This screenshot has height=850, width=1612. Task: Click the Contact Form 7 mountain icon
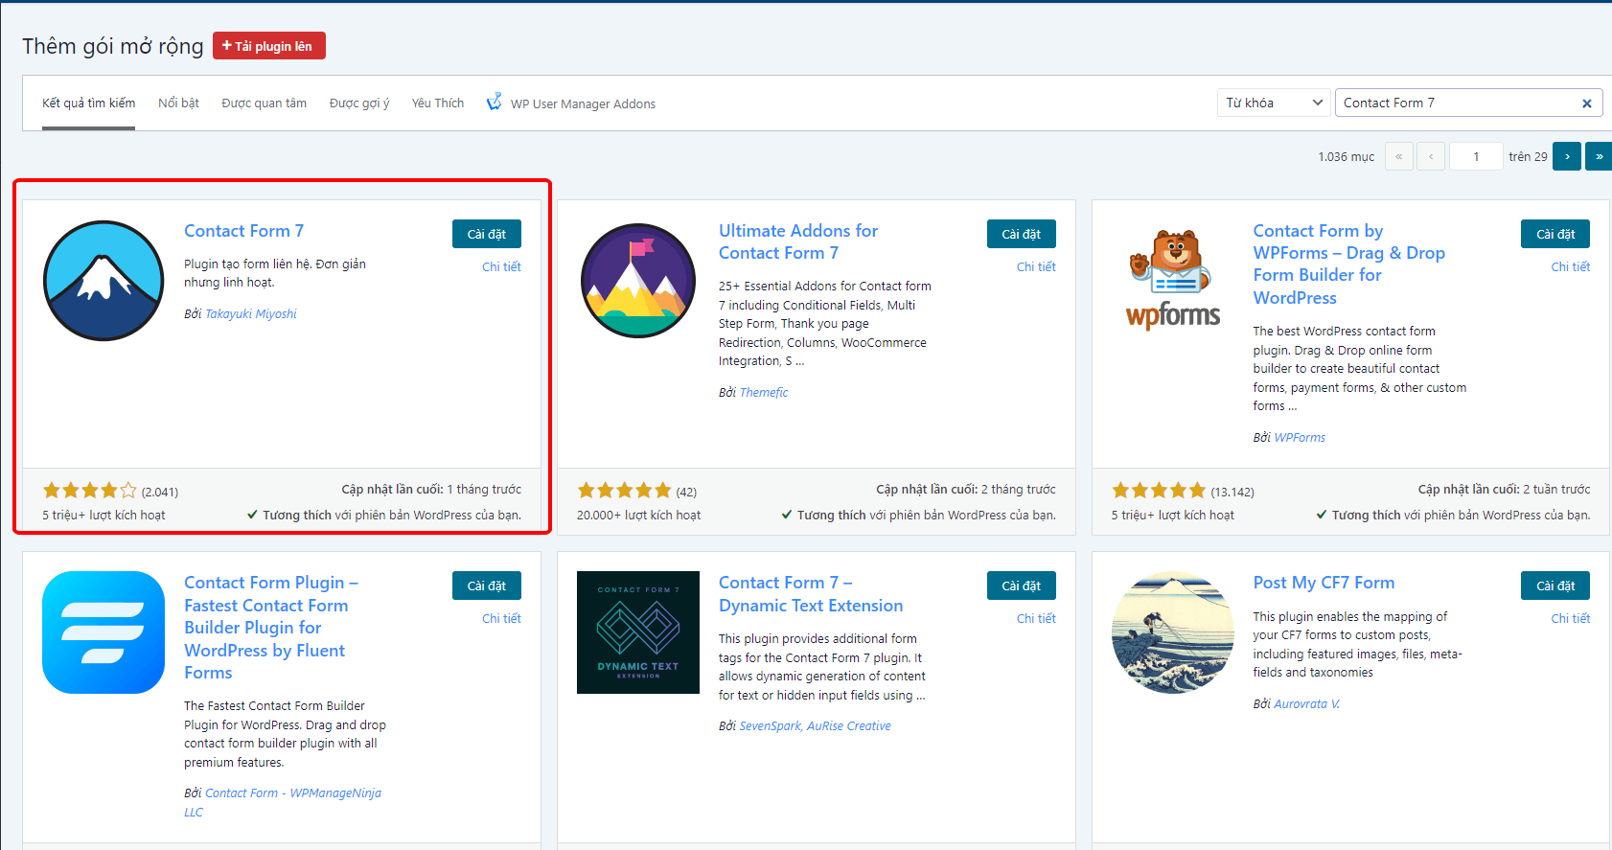click(x=104, y=281)
